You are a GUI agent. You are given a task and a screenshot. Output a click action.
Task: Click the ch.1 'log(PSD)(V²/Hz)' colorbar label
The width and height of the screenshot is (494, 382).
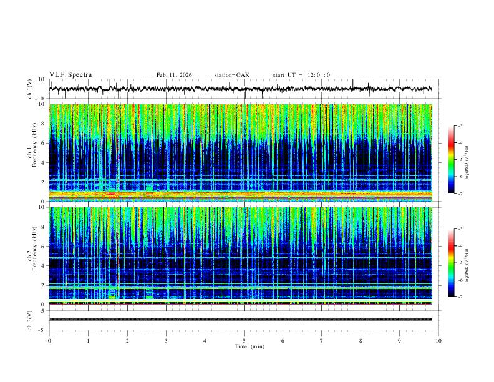467,163
